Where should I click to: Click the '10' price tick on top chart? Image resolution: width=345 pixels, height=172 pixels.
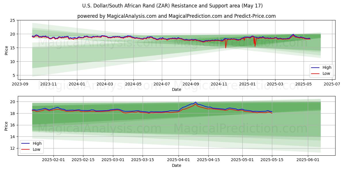(x=13, y=62)
